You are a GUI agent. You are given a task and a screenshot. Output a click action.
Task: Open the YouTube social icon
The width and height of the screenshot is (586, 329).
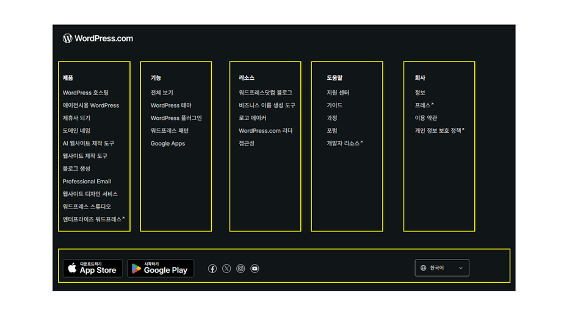255,269
